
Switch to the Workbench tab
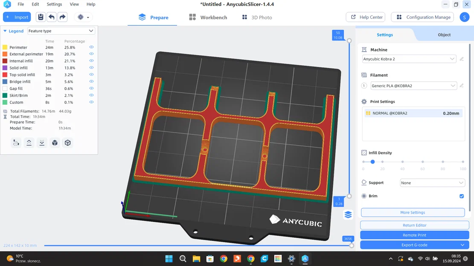point(208,17)
